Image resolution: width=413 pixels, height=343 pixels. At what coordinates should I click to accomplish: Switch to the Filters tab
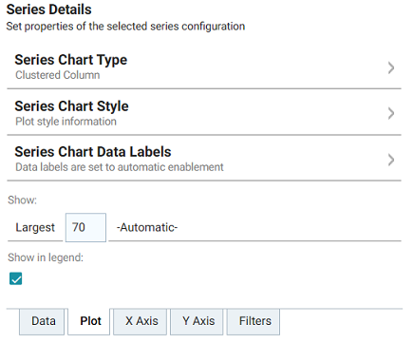255,321
